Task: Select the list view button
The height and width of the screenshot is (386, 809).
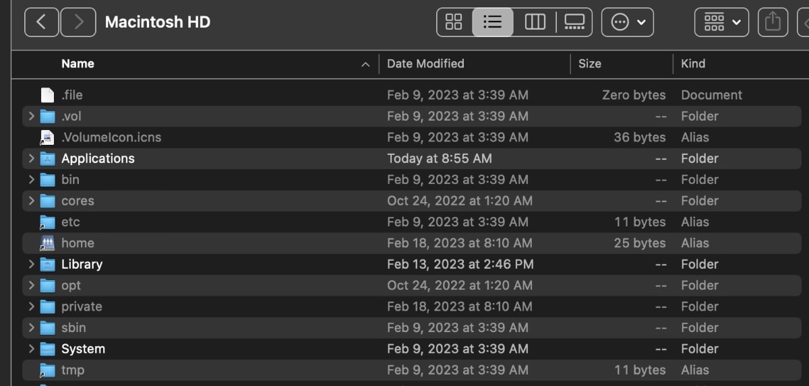Action: pyautogui.click(x=493, y=22)
